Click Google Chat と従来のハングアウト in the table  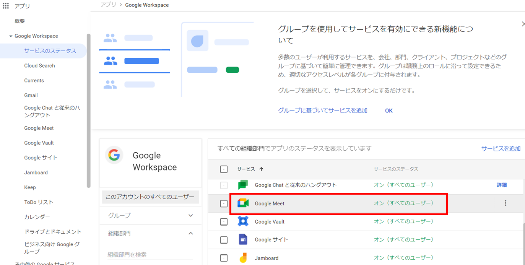(296, 185)
